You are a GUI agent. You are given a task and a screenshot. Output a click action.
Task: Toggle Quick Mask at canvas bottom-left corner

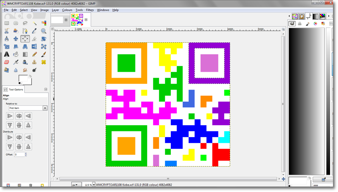(x=53, y=179)
